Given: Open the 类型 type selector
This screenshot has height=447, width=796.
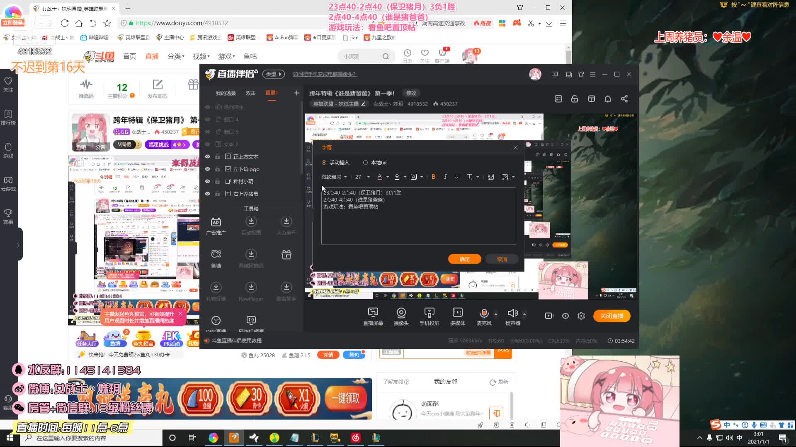Looking at the screenshot, I should (274, 74).
